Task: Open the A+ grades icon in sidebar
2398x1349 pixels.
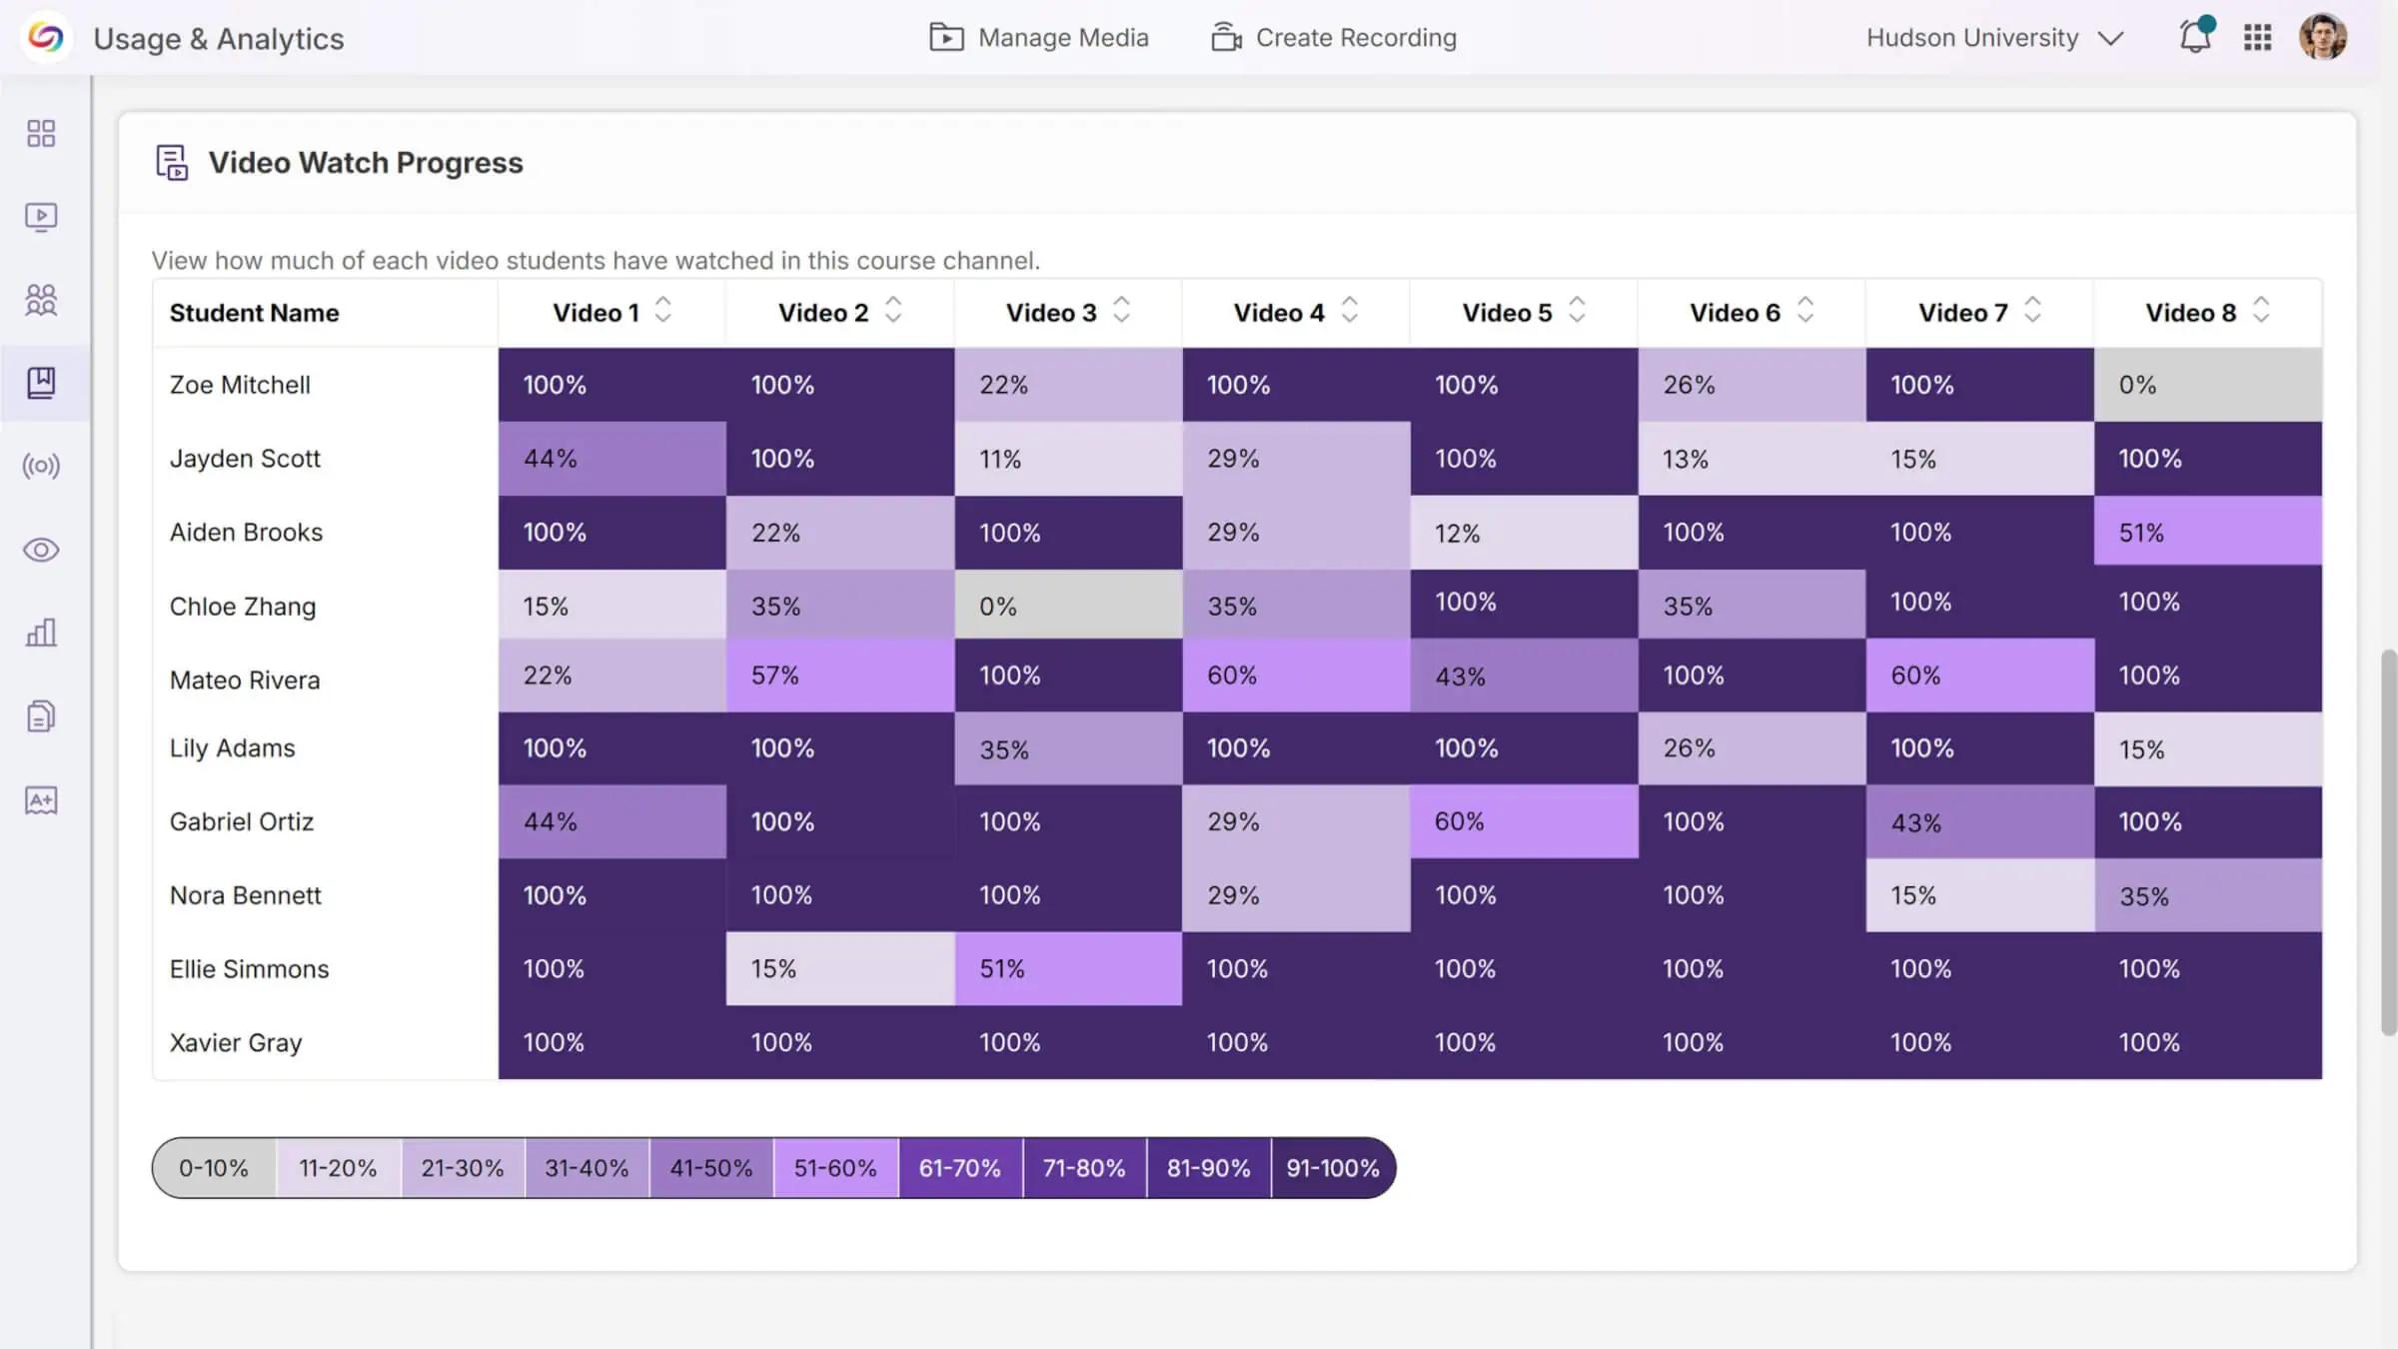Action: tap(41, 800)
